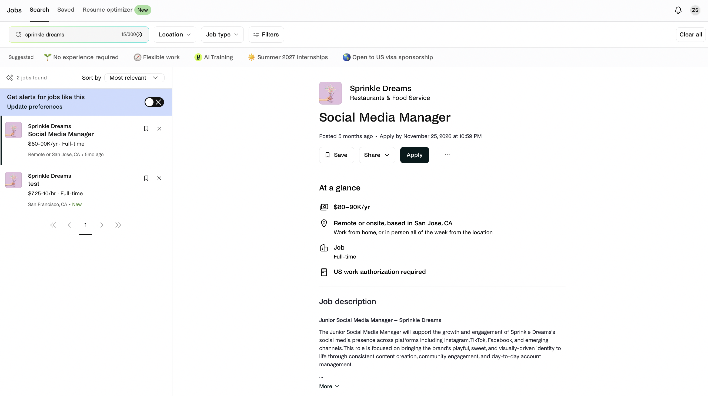708x396 pixels.
Task: Bookmark the Social Media Manager listing
Action: [x=146, y=128]
